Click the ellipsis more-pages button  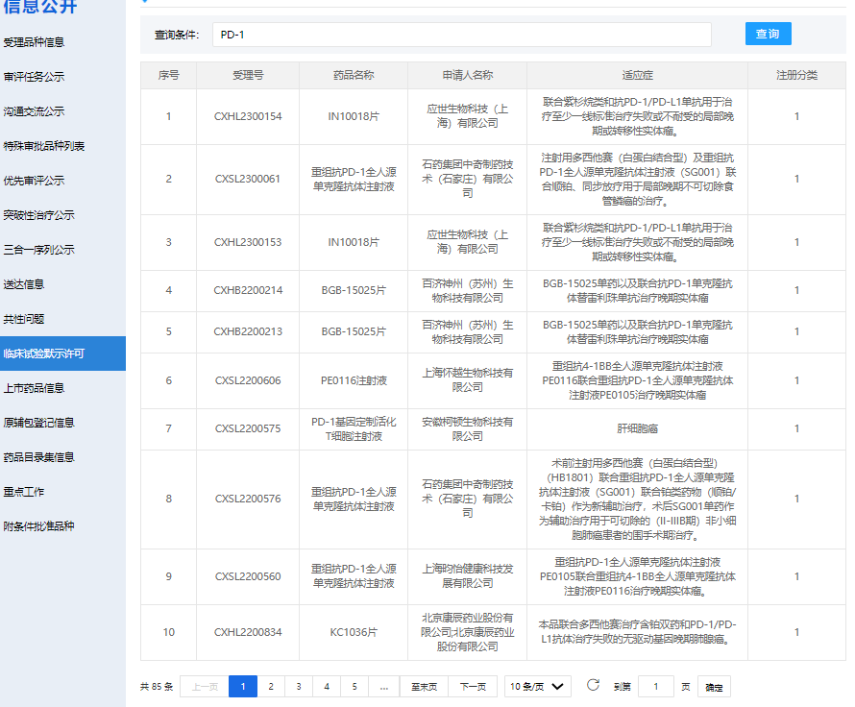tap(384, 687)
